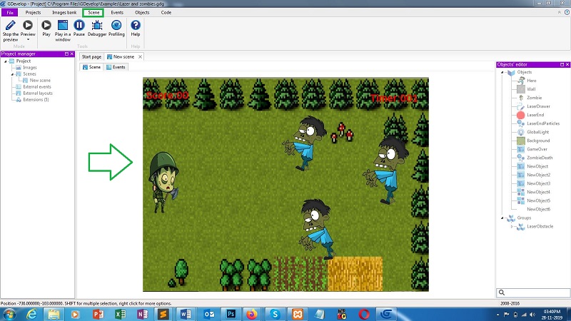Switch to the Projects ribbon tab
The image size is (571, 321).
(x=33, y=12)
